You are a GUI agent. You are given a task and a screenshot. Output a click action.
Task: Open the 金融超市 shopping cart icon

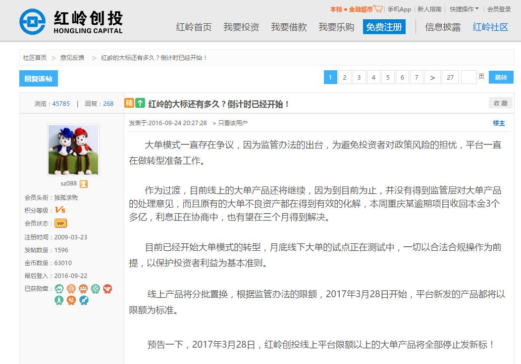(378, 9)
